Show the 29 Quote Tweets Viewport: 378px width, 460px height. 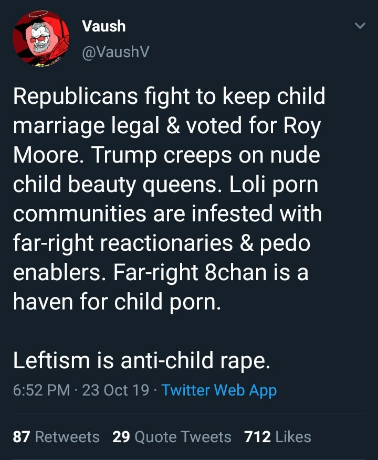point(172,437)
